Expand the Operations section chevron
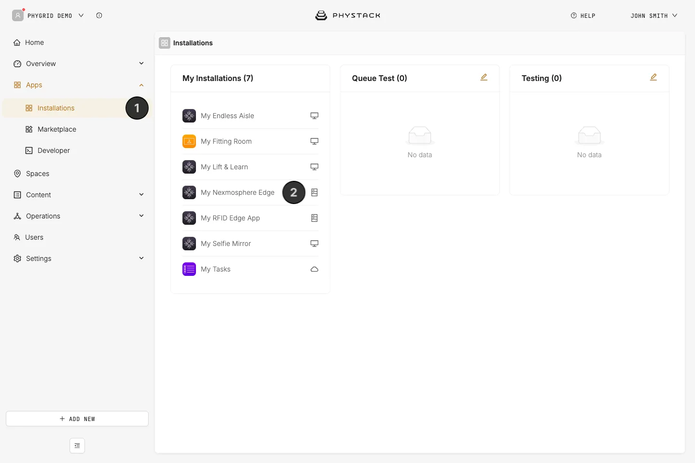Viewport: 695px width, 463px height. pos(141,216)
